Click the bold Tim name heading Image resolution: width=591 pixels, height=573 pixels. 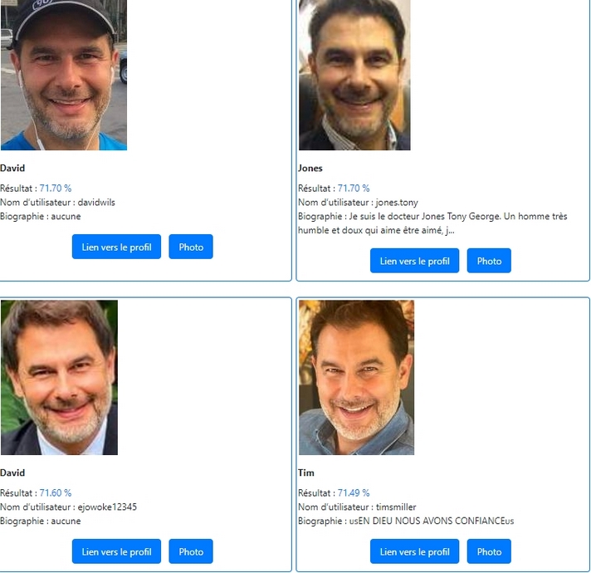coord(306,473)
